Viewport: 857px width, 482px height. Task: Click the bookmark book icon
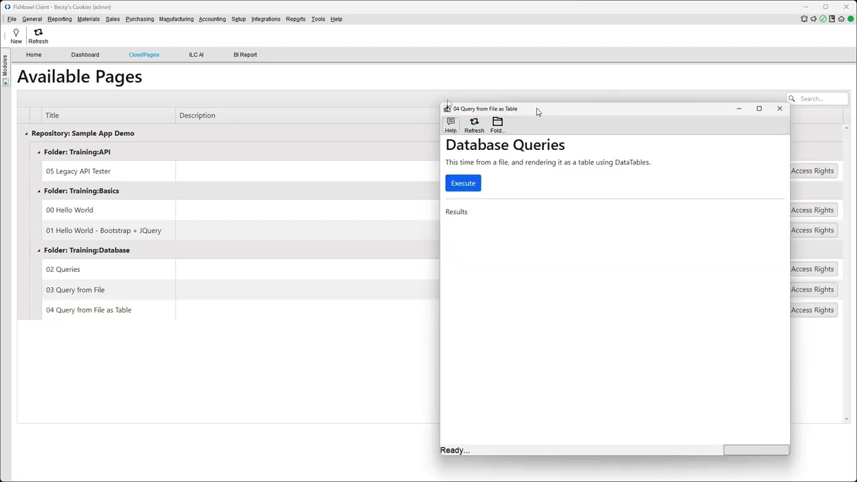(832, 19)
